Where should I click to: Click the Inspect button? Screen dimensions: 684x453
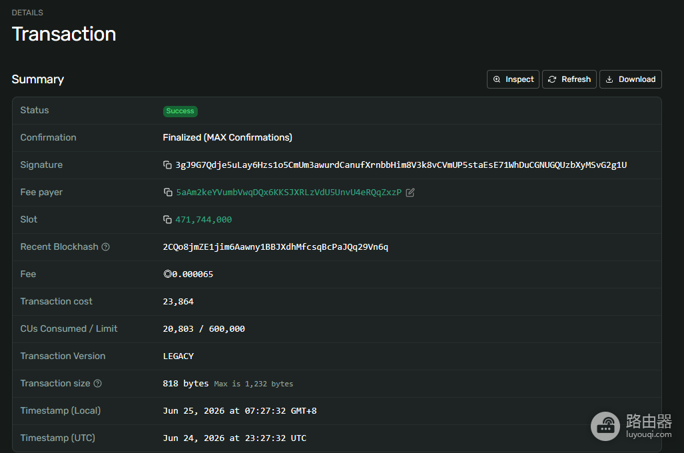click(513, 79)
